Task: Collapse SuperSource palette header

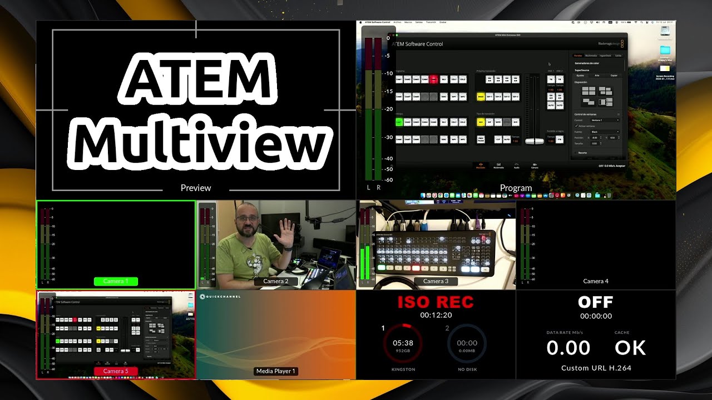Action: coord(582,70)
